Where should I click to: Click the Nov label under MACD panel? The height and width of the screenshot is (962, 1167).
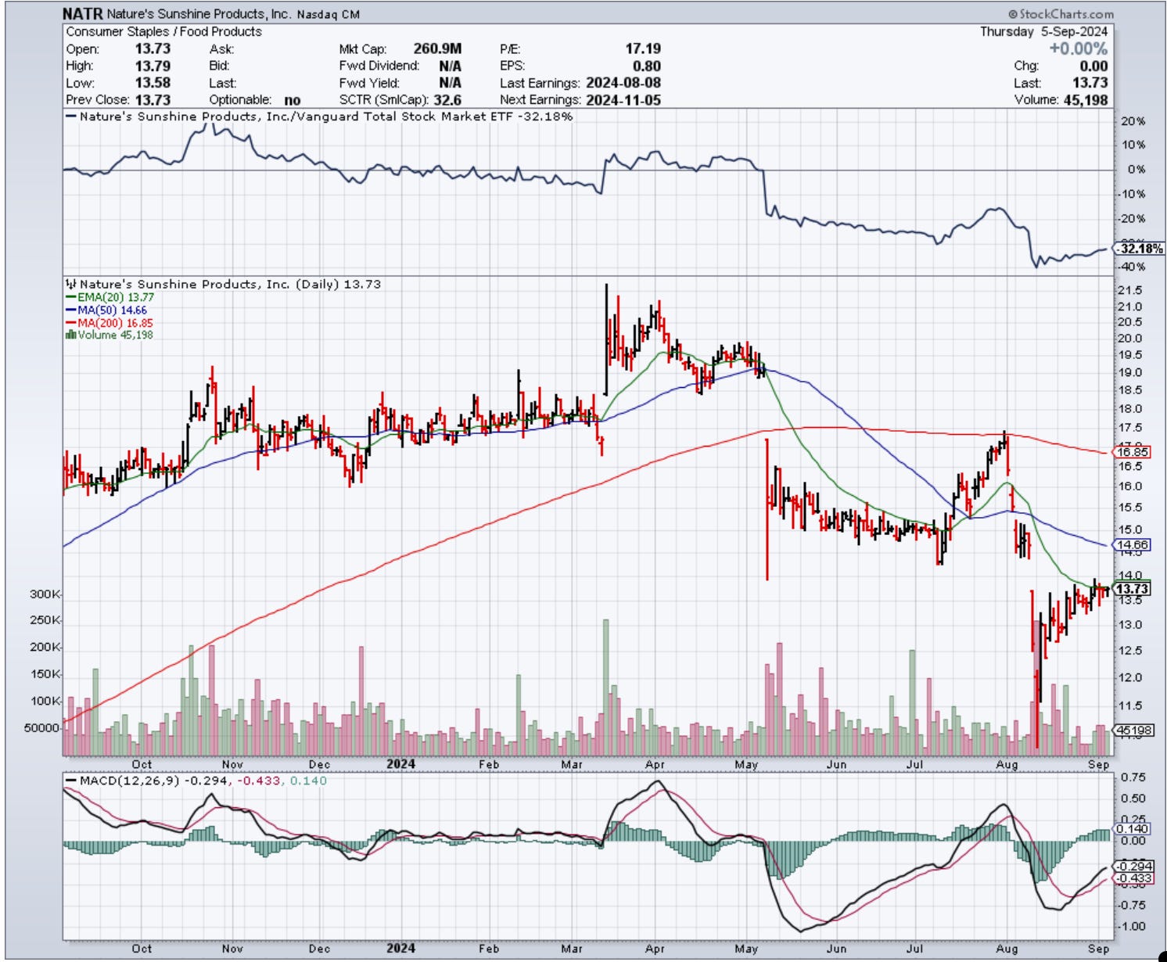click(x=232, y=949)
